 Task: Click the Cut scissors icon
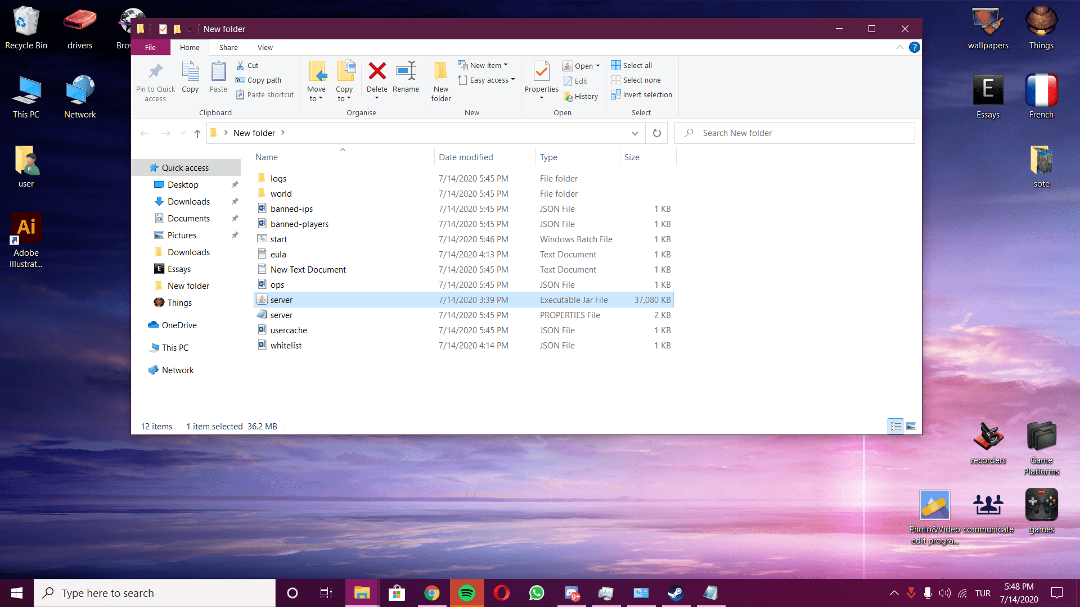point(241,65)
